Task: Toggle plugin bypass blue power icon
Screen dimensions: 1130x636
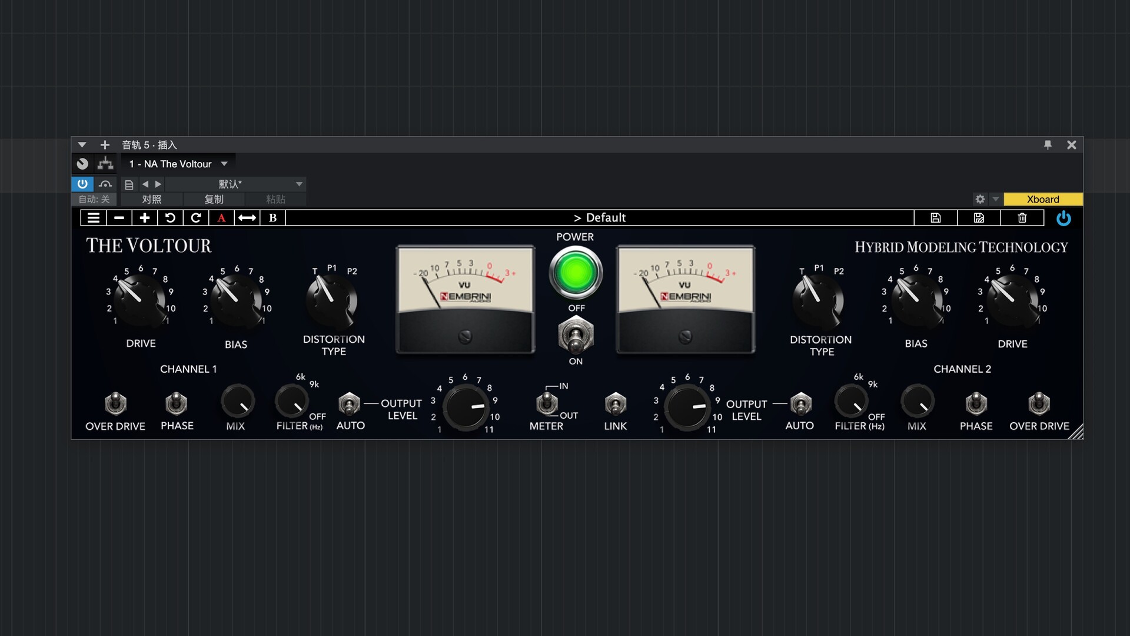Action: click(1063, 218)
